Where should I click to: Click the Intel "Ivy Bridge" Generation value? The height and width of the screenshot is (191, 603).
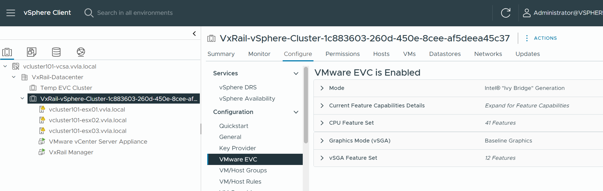[x=525, y=88]
